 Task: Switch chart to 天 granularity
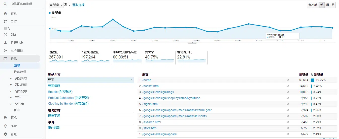(x=322, y=5)
